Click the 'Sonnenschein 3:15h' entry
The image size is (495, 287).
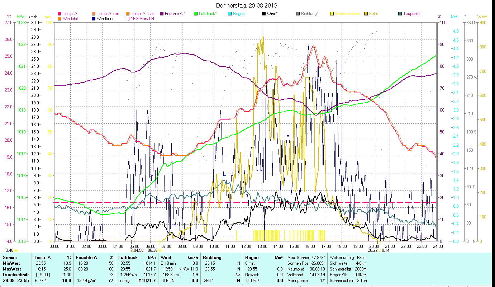(x=348, y=281)
